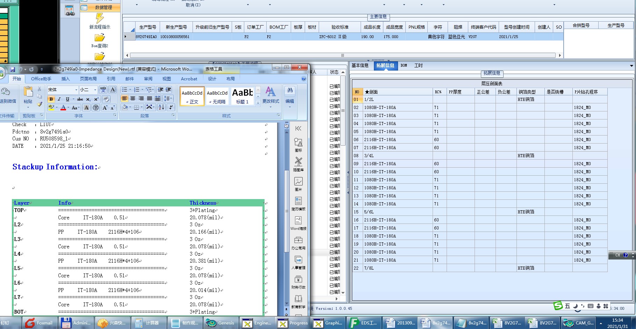Open the Bom查询2 folder shortcut
The image size is (636, 329).
pos(100,41)
